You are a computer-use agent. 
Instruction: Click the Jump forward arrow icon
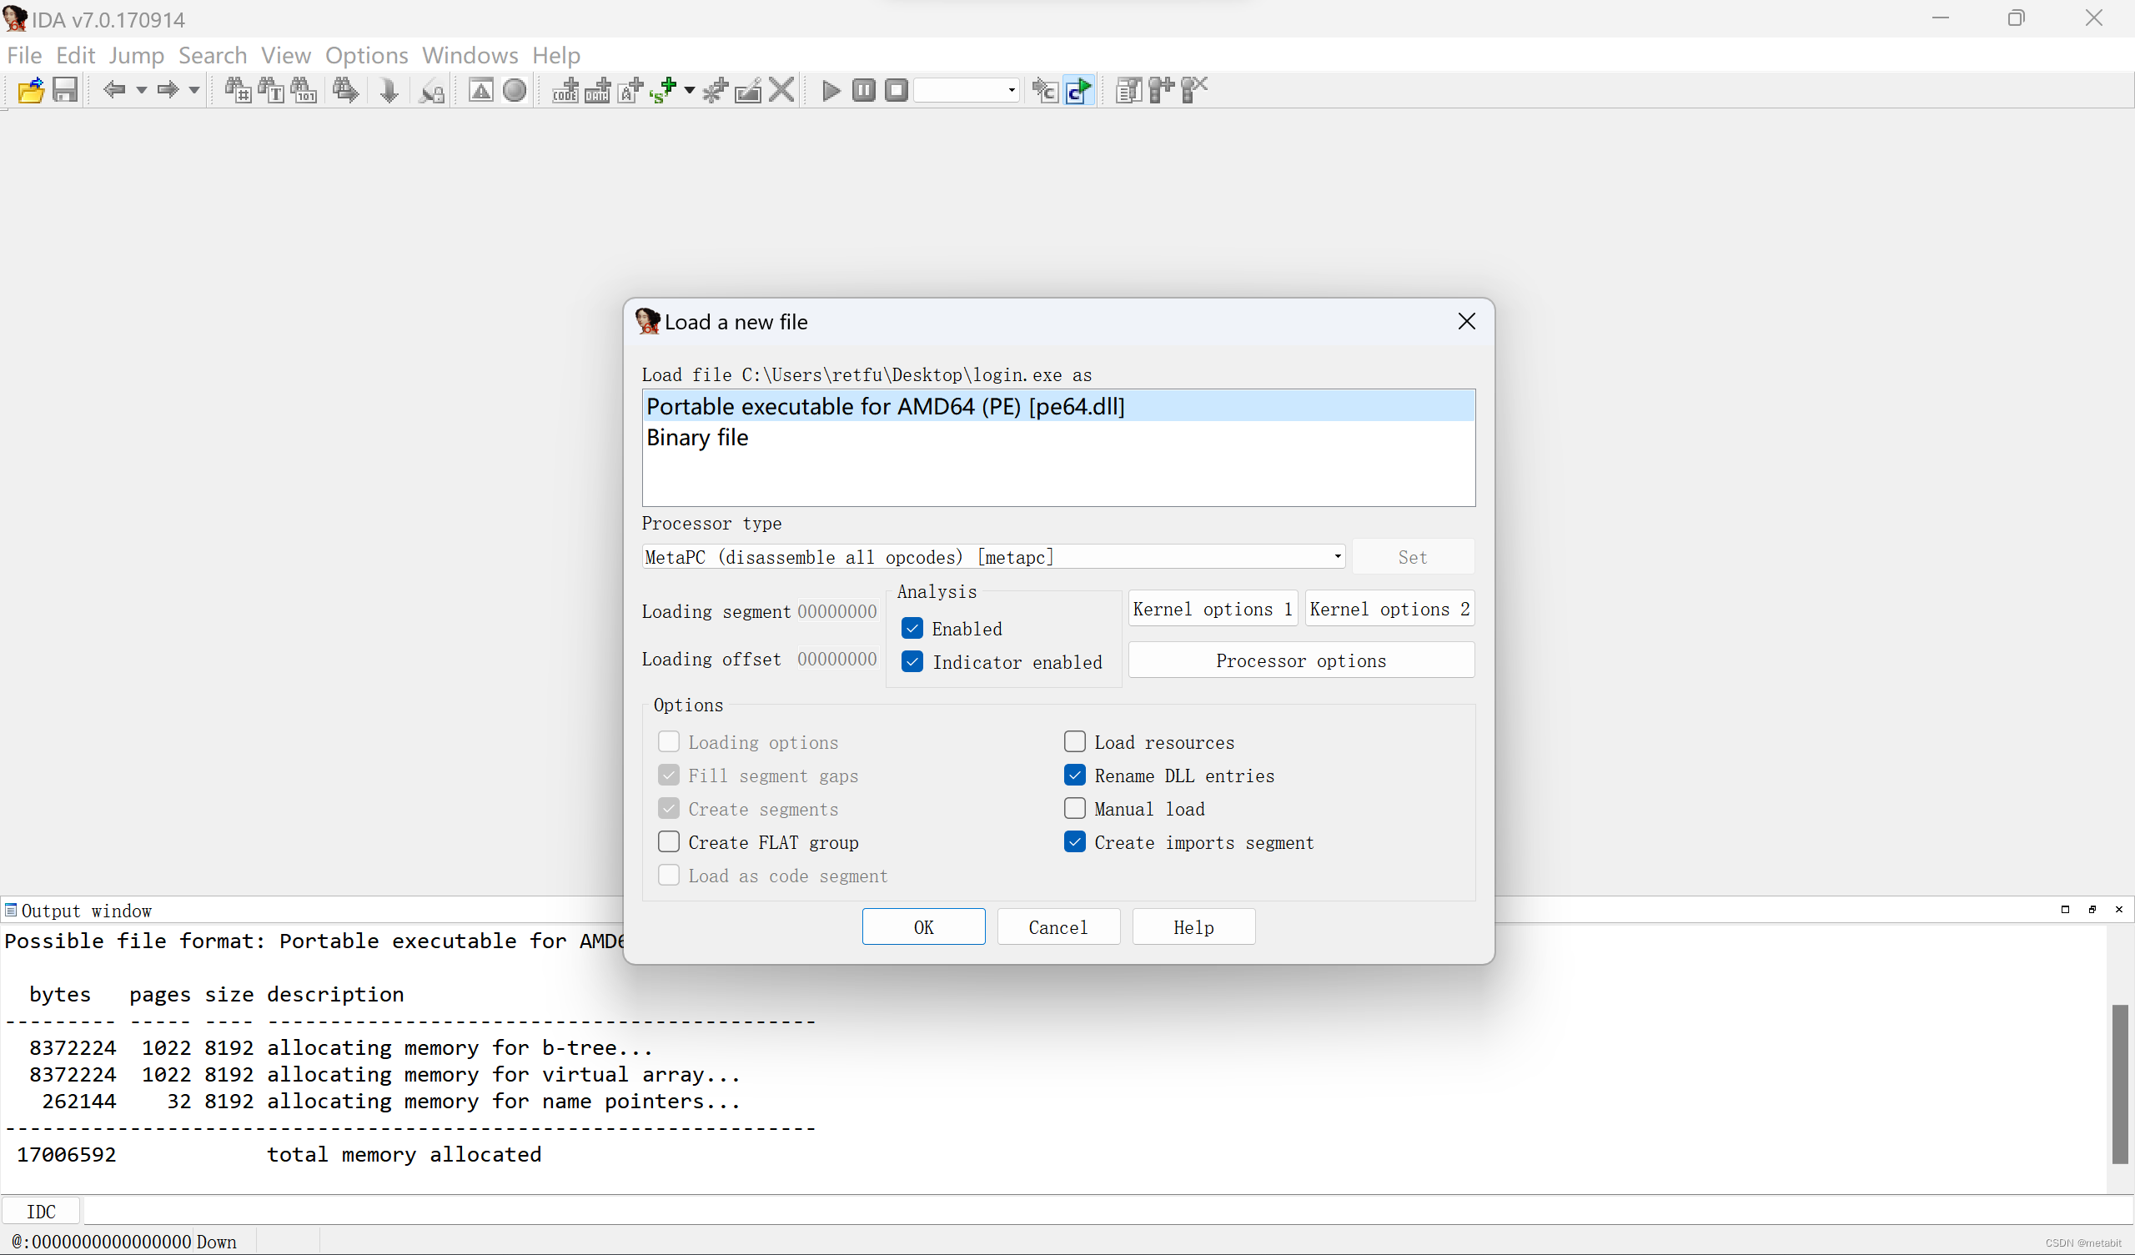coord(168,90)
